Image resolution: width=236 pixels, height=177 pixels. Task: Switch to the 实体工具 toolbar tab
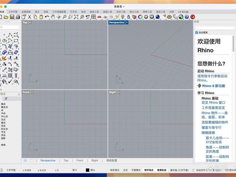tap(121, 12)
